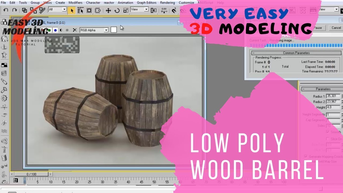Click the reactor water waves icon
This screenshot has width=343, height=193.
(x=4, y=131)
